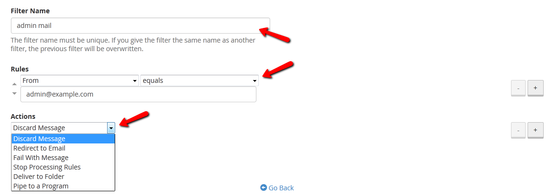547x196 pixels.
Task: Add another action with plus button
Action: tap(535, 130)
